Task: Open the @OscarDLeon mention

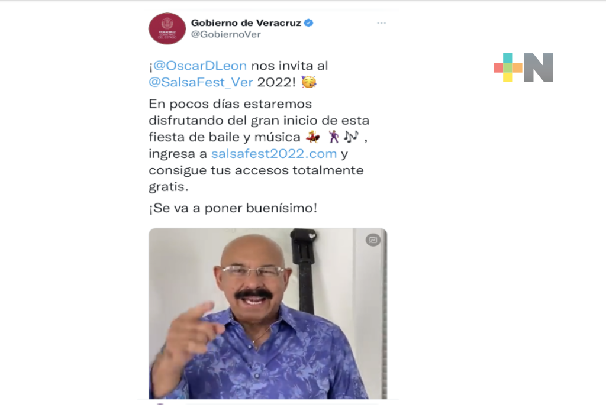Action: [200, 66]
